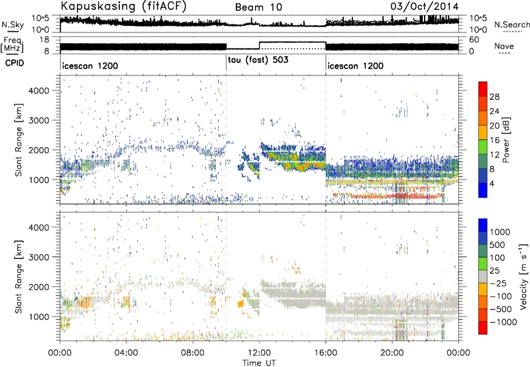Click the "16" power colorbar value
530x367 pixels.
pos(494,140)
